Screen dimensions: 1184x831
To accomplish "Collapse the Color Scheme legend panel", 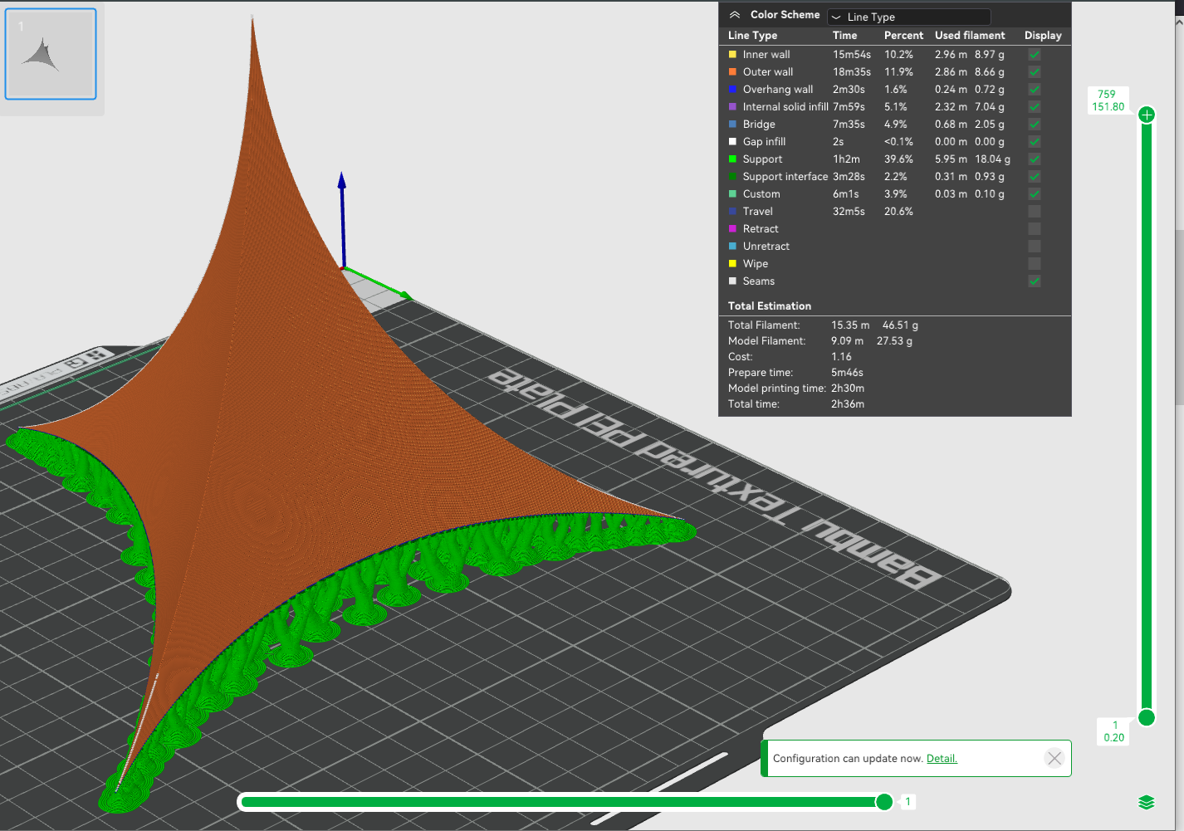I will click(735, 15).
